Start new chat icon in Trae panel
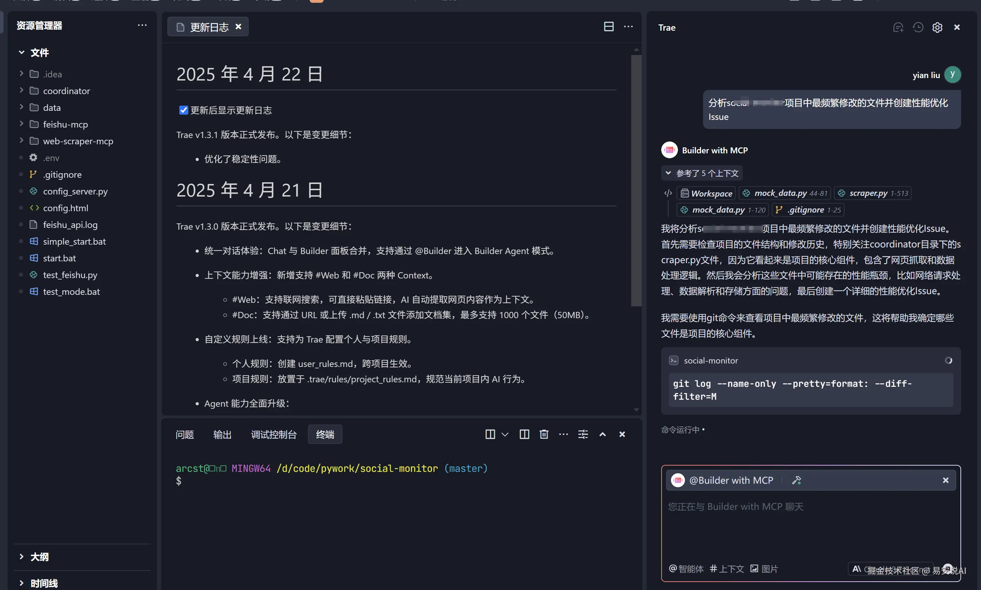Screen dimensions: 981x590 click(898, 28)
